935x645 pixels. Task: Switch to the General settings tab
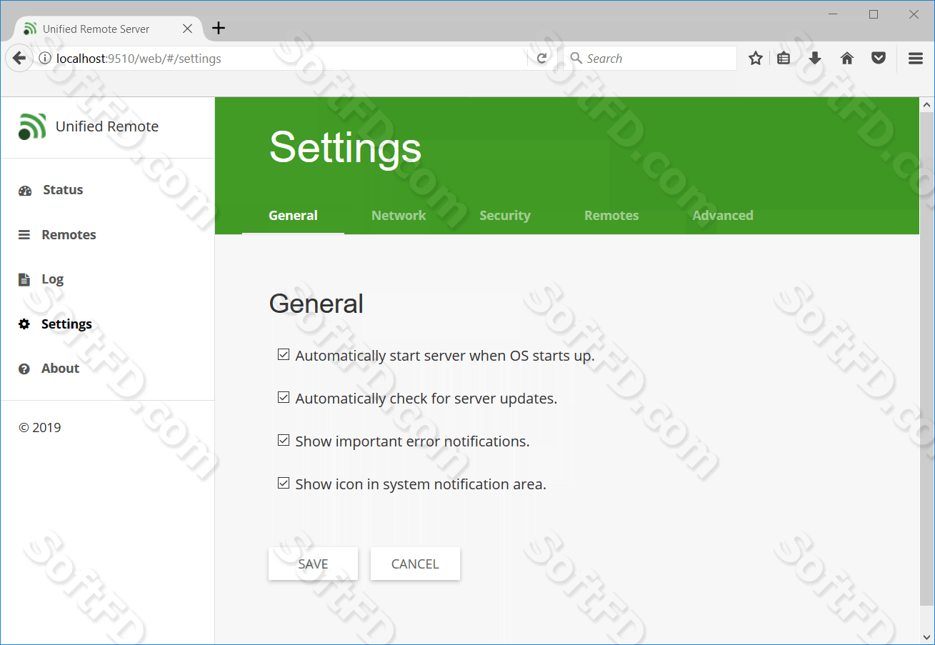[x=293, y=216]
